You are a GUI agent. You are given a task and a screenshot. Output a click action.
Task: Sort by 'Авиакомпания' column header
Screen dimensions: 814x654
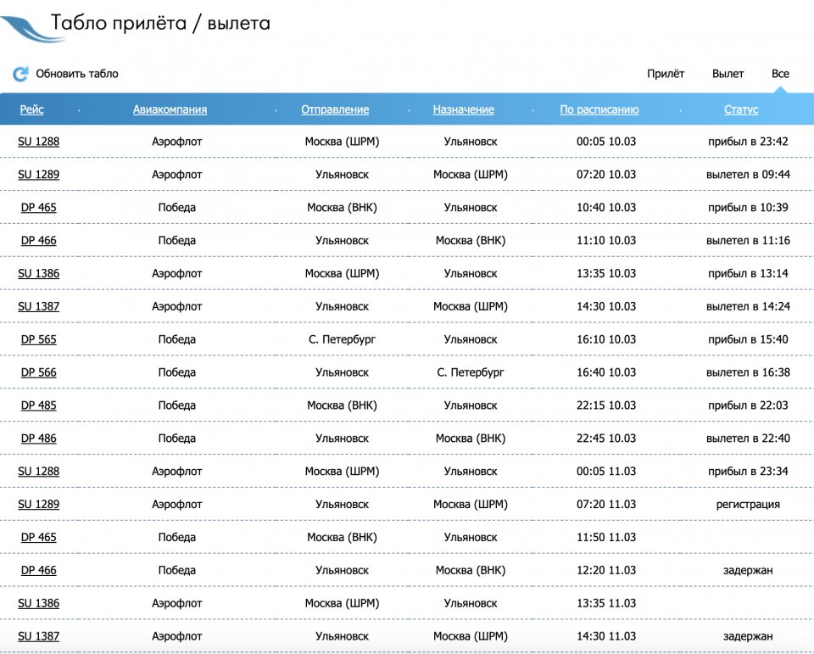170,109
